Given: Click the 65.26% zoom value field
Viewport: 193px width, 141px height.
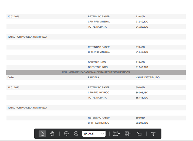Looking at the screenshot, I should coord(91,134).
